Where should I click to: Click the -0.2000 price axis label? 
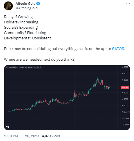click(x=125, y=125)
